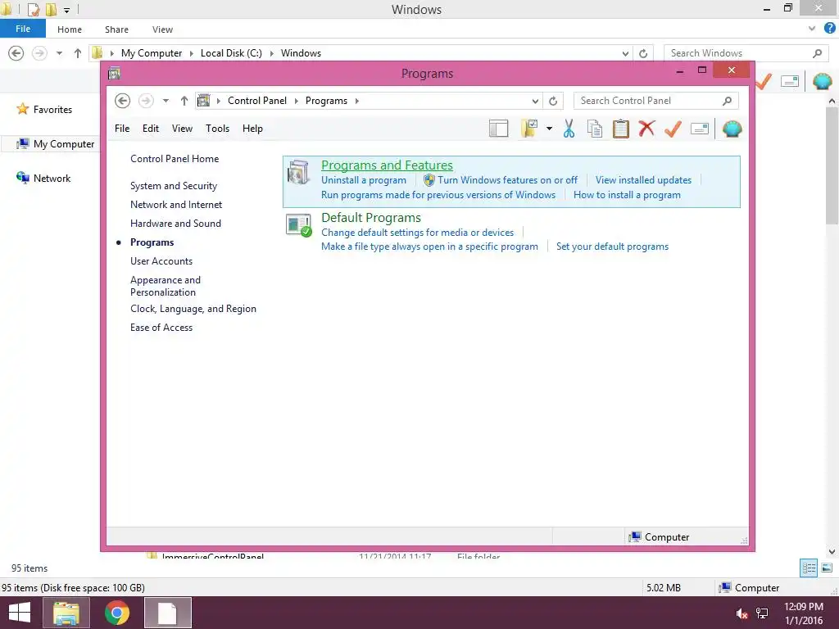The height and width of the screenshot is (629, 839).
Task: Click the Default Programs icon
Action: [x=298, y=225]
